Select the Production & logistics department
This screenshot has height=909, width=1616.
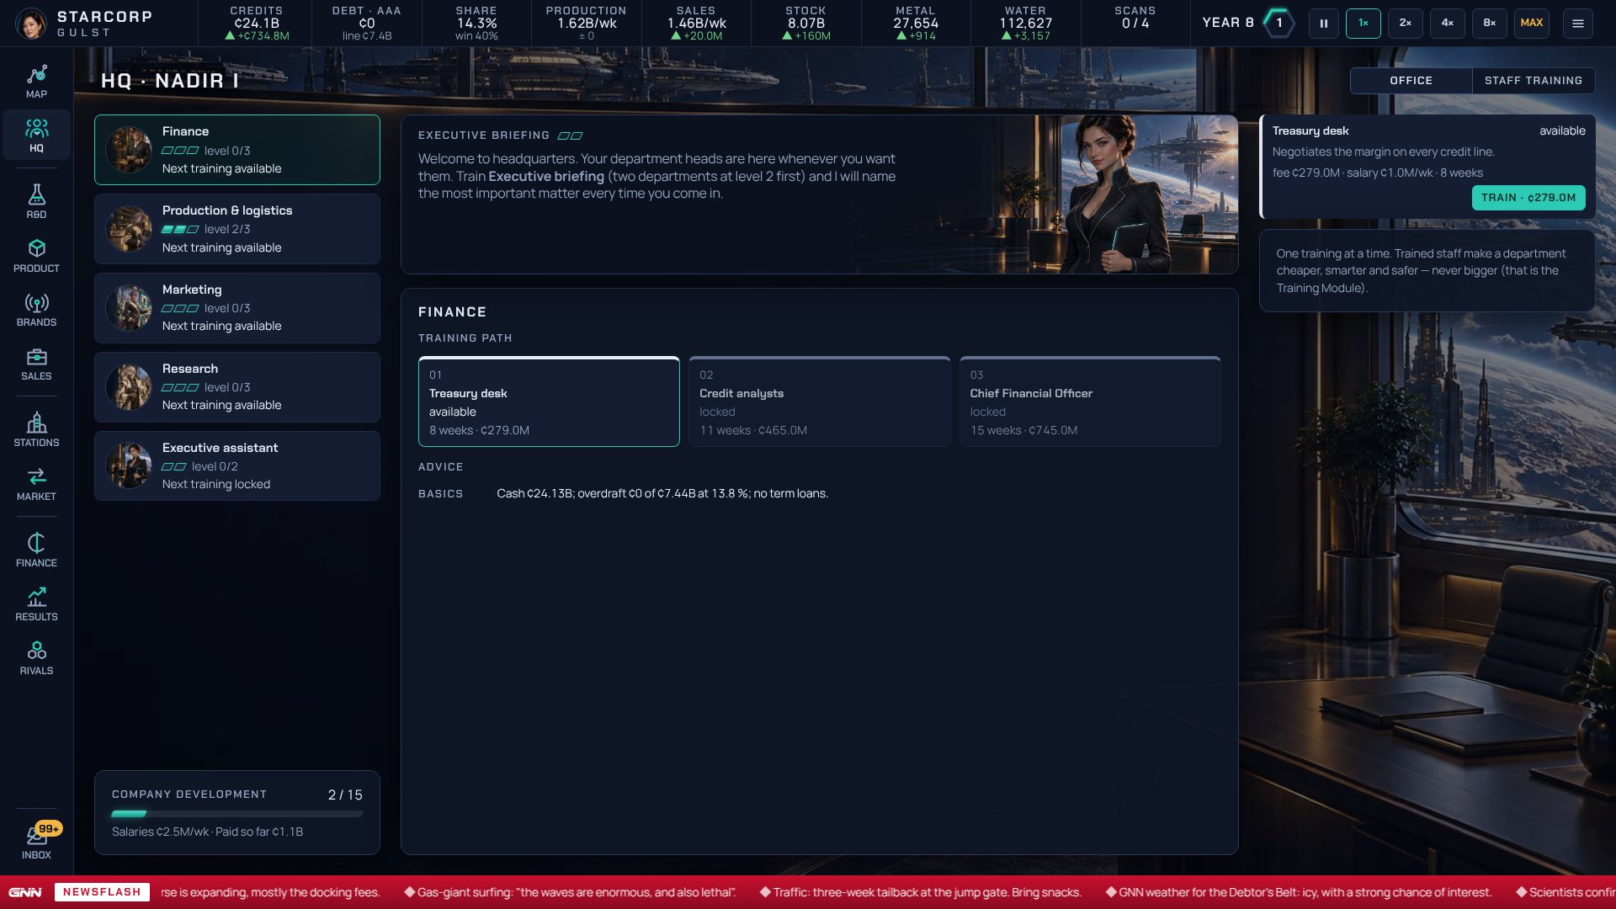coord(237,229)
